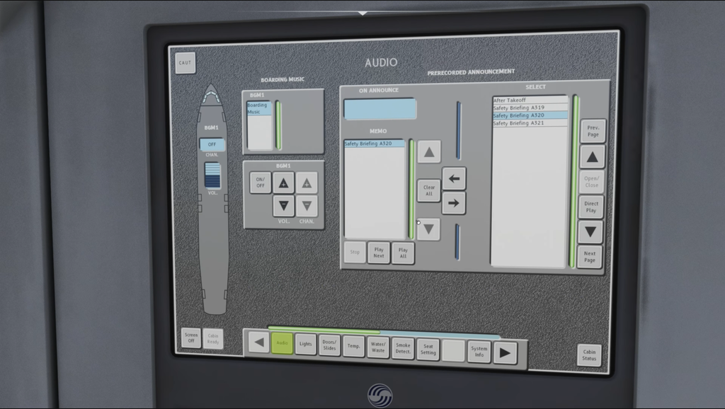Image resolution: width=725 pixels, height=409 pixels.
Task: Move SELECT list selection up
Action: pos(593,157)
